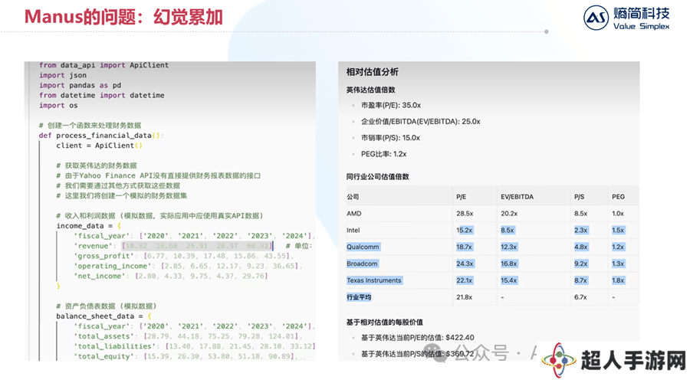Click Broadcom's PEG value "1.3x"
Image resolution: width=690 pixels, height=380 pixels.
618,264
